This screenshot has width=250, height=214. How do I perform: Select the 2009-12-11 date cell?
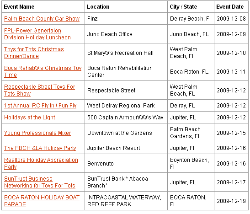pyautogui.click(x=231, y=71)
